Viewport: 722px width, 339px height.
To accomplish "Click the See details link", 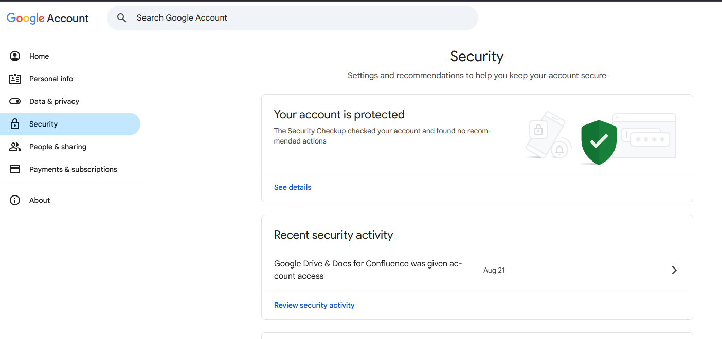I will coord(293,187).
